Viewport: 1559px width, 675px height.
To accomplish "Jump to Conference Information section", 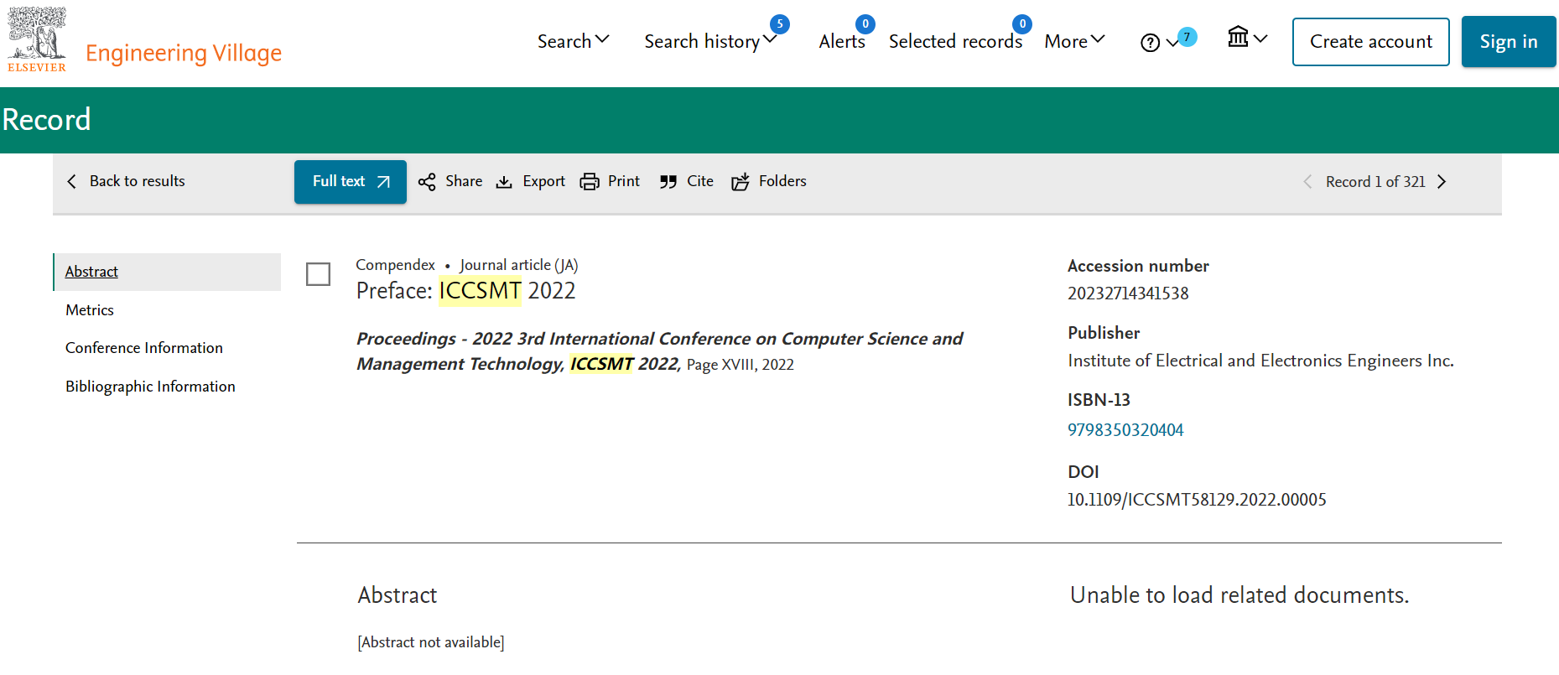I will (144, 348).
